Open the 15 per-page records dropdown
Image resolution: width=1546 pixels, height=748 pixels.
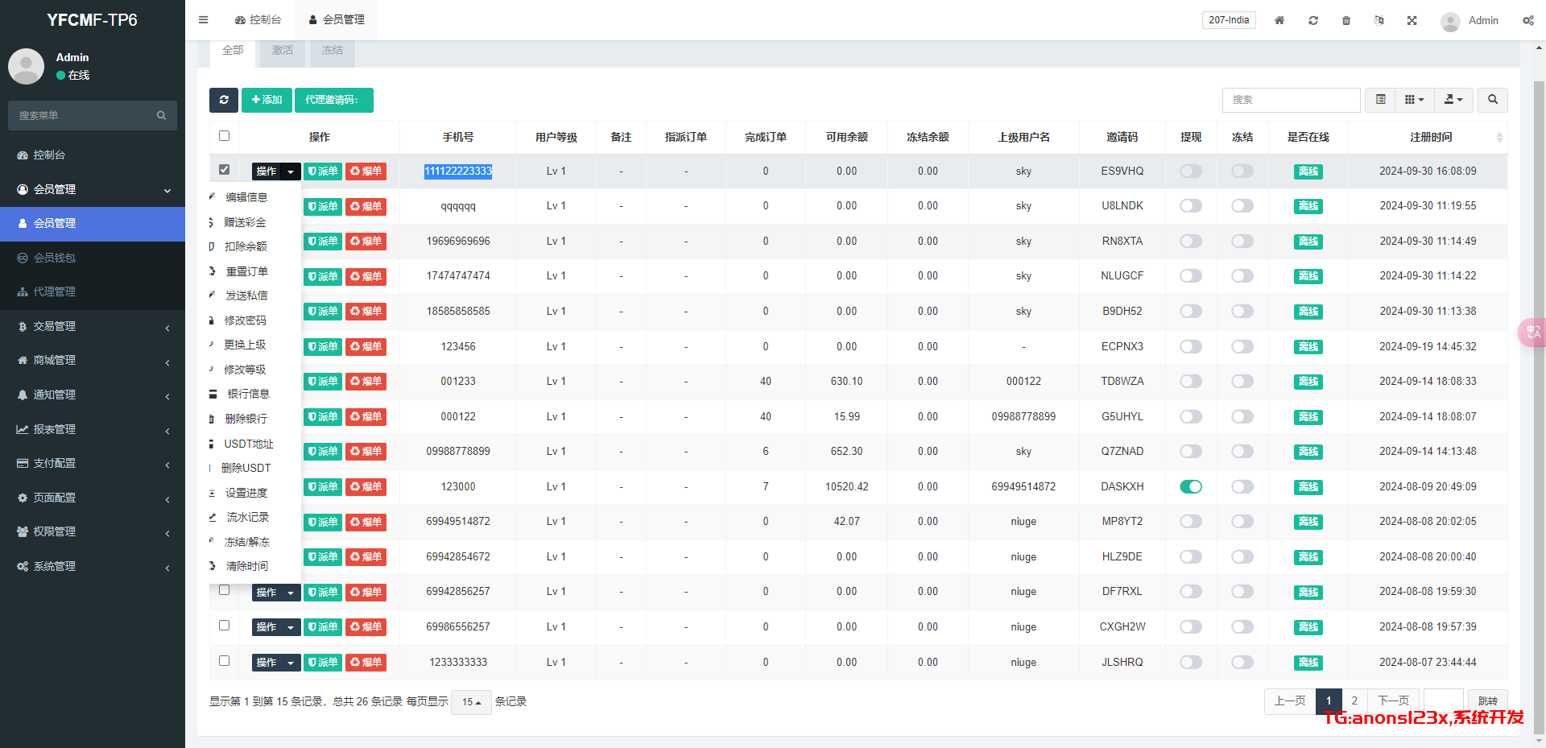pyautogui.click(x=471, y=702)
